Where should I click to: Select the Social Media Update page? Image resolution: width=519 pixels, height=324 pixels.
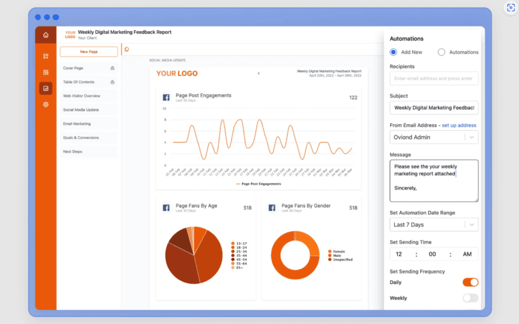[88, 110]
